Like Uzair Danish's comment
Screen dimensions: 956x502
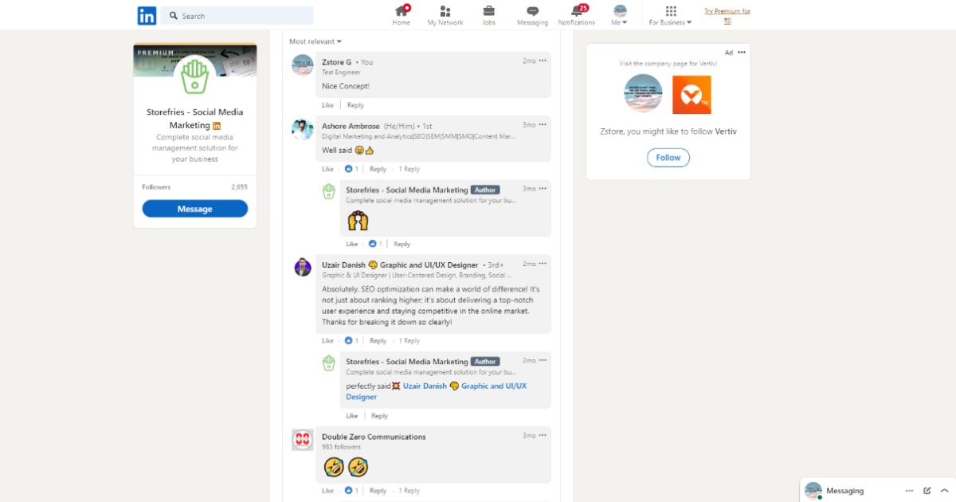tap(327, 341)
